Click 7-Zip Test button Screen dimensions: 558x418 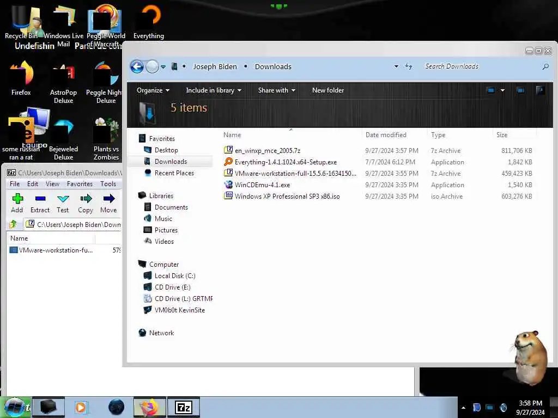click(63, 204)
